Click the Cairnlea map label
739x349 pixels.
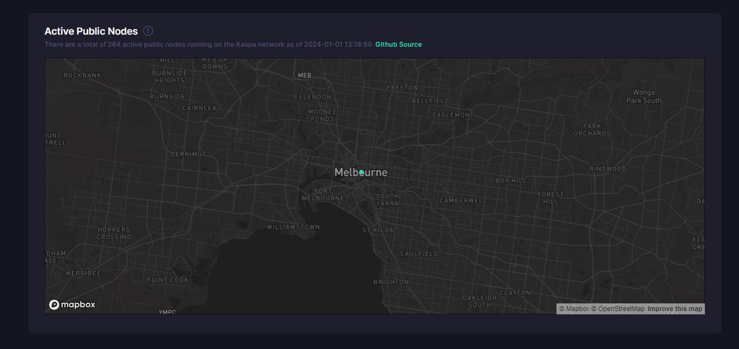pyautogui.click(x=199, y=107)
